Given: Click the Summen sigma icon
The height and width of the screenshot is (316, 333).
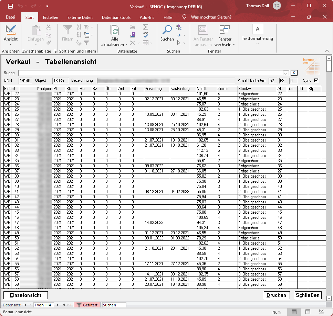Looking at the screenshot, I should 145,27.
